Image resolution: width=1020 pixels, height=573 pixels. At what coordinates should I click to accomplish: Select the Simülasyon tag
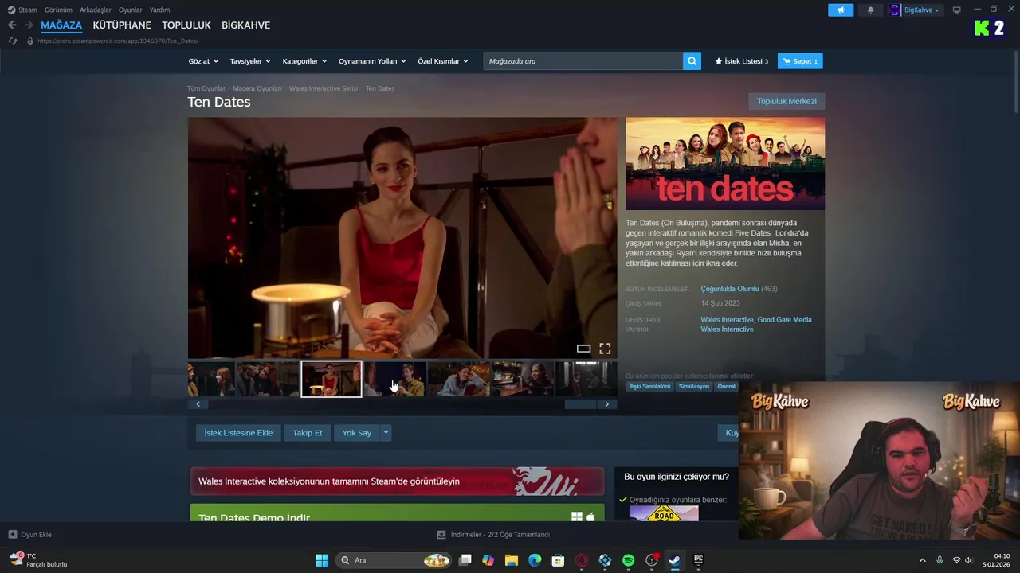coord(694,386)
